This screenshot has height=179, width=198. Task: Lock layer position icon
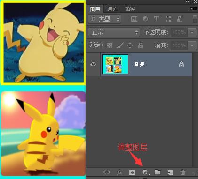[130, 45]
